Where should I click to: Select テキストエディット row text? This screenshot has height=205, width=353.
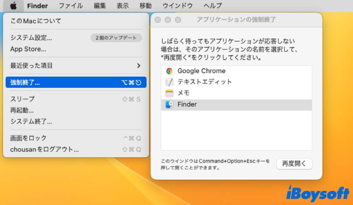205,82
